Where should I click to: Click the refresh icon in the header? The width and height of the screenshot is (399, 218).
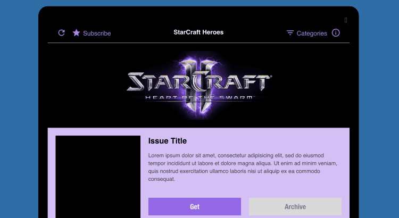[x=62, y=33]
